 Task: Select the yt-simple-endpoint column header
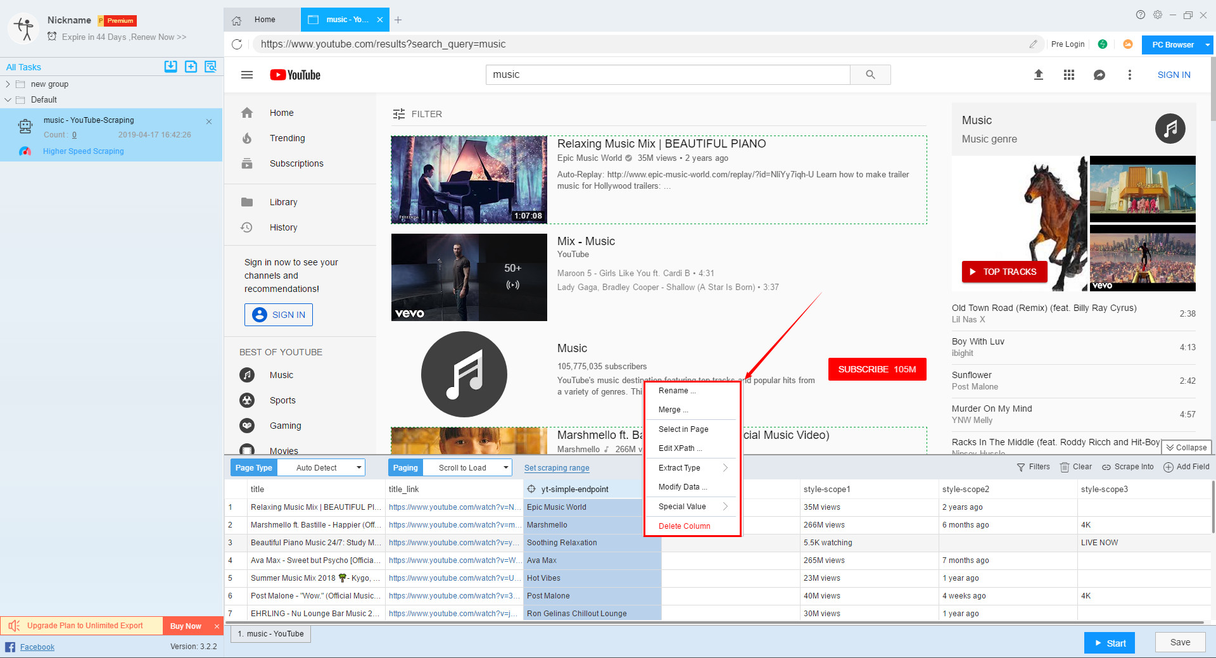click(583, 489)
